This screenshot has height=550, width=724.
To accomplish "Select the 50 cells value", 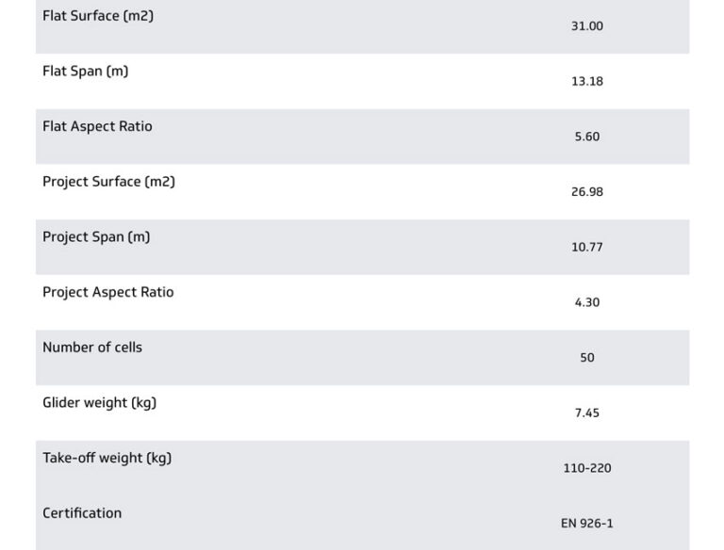I will (x=586, y=358).
